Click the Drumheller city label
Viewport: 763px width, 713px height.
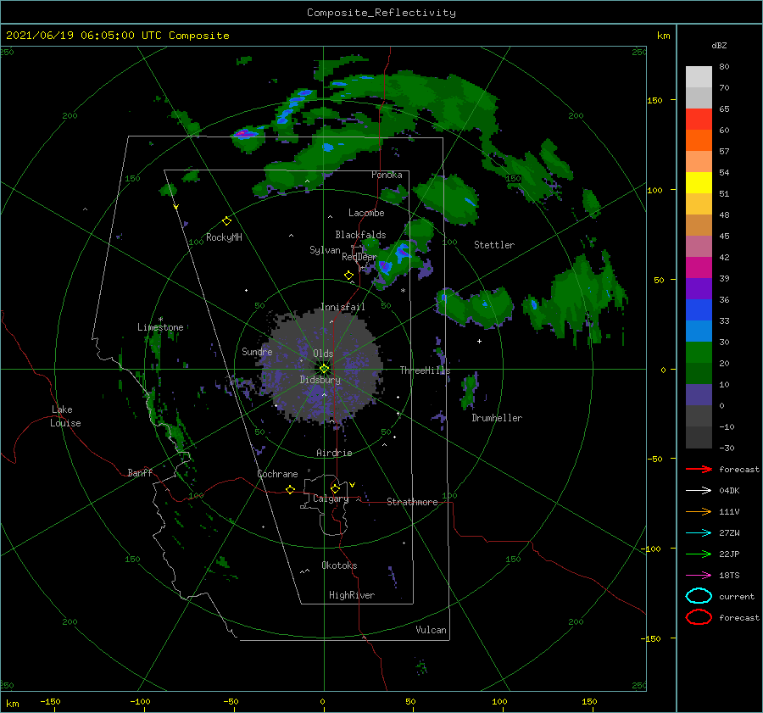coord(497,418)
